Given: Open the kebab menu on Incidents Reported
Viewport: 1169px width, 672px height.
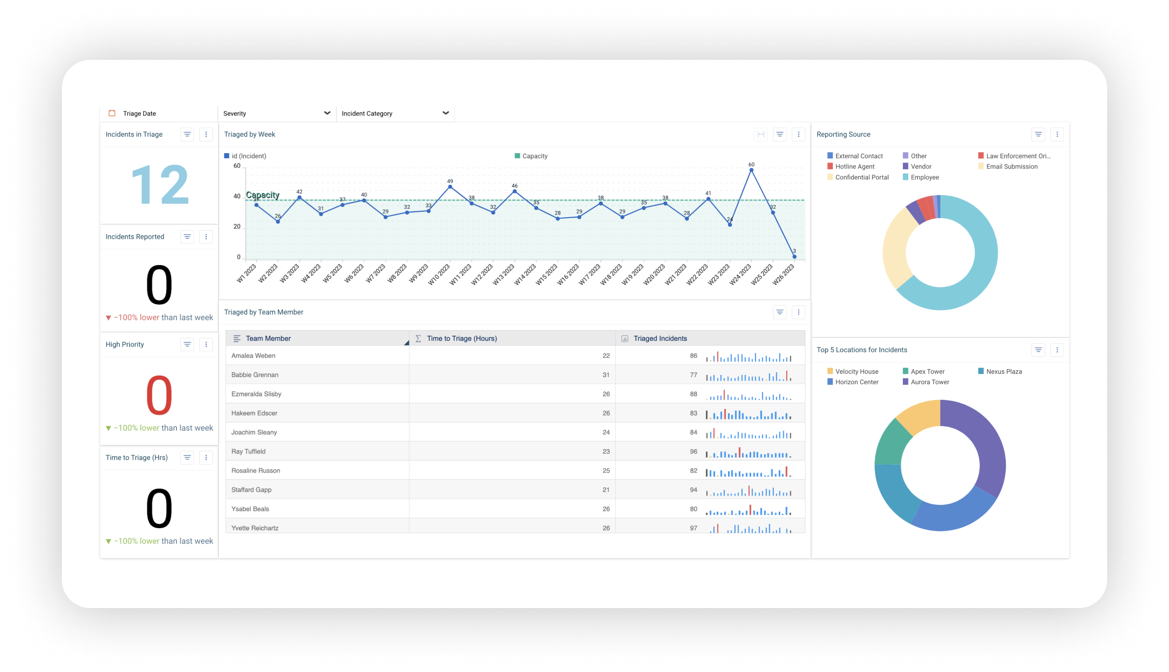Looking at the screenshot, I should coord(206,236).
